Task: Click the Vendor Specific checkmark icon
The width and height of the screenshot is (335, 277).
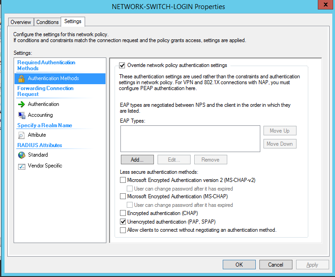Action: (x=22, y=167)
